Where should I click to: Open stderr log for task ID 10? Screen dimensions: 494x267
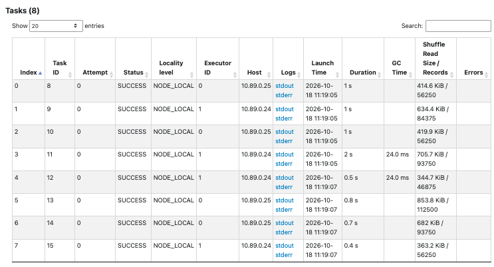[284, 141]
